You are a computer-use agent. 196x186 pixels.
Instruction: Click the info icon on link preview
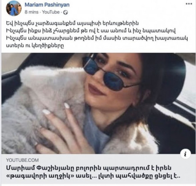pyautogui.click(x=186, y=154)
